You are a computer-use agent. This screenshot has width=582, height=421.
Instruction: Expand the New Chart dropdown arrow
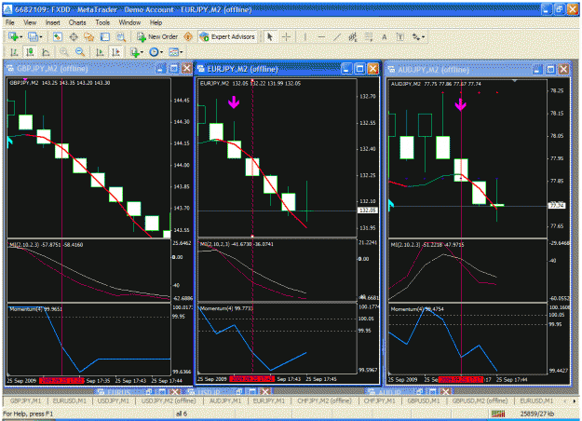click(21, 37)
